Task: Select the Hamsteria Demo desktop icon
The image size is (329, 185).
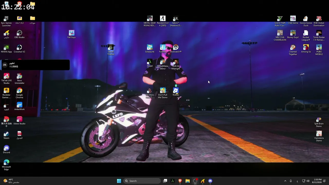Action: pos(319,136)
